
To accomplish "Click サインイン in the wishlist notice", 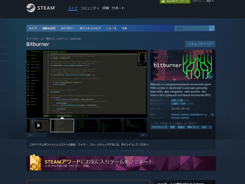I will (x=127, y=145).
